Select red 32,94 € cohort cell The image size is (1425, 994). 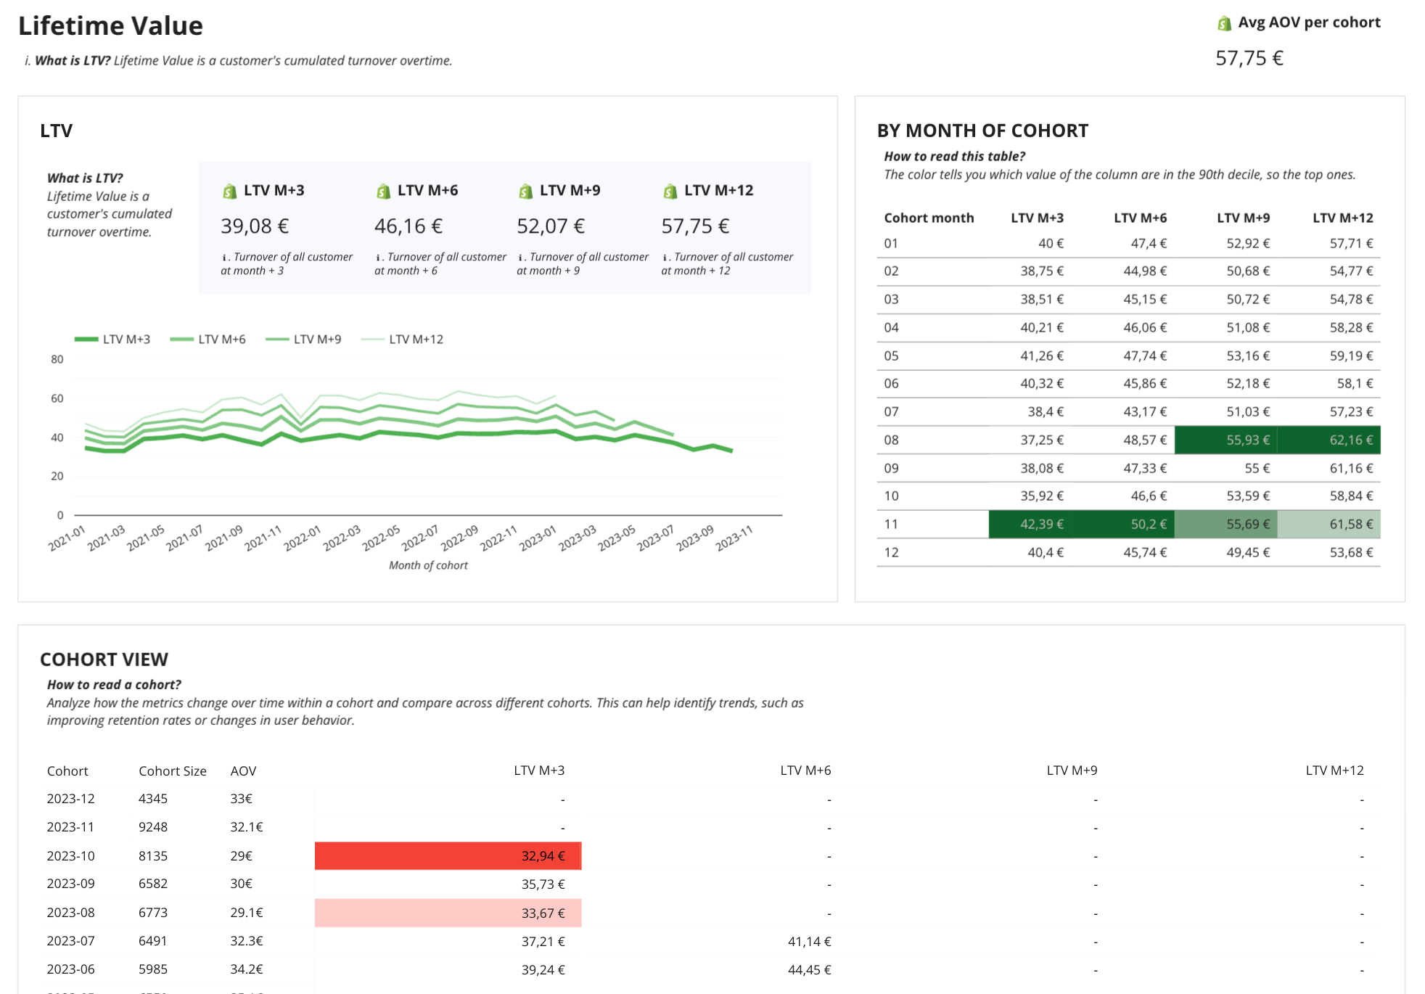pyautogui.click(x=448, y=855)
